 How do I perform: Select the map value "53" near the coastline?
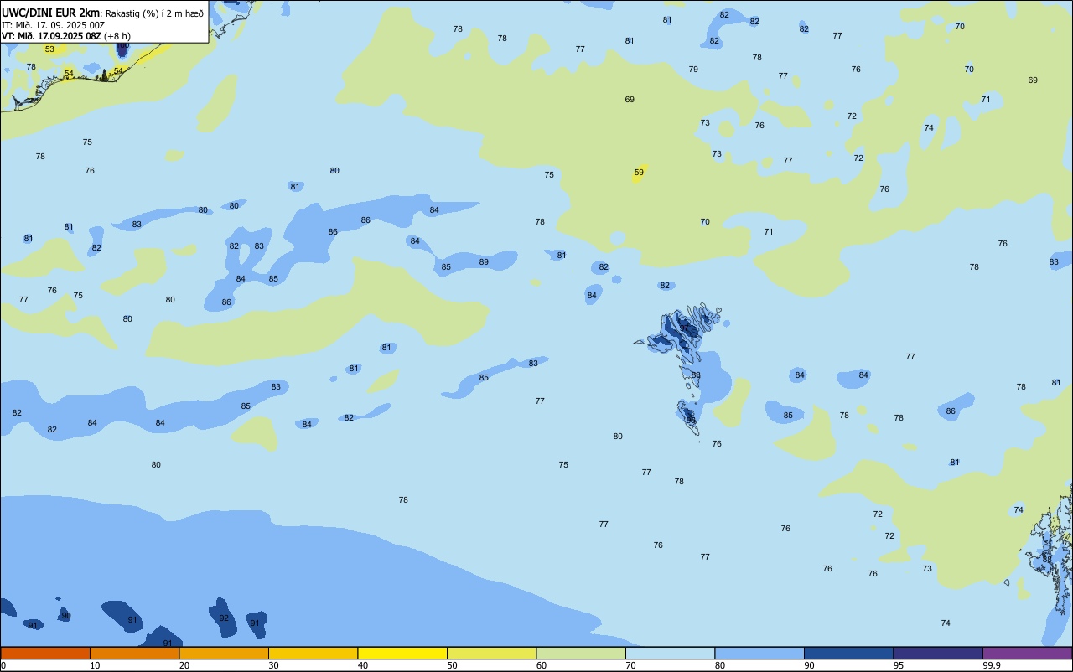pos(49,49)
